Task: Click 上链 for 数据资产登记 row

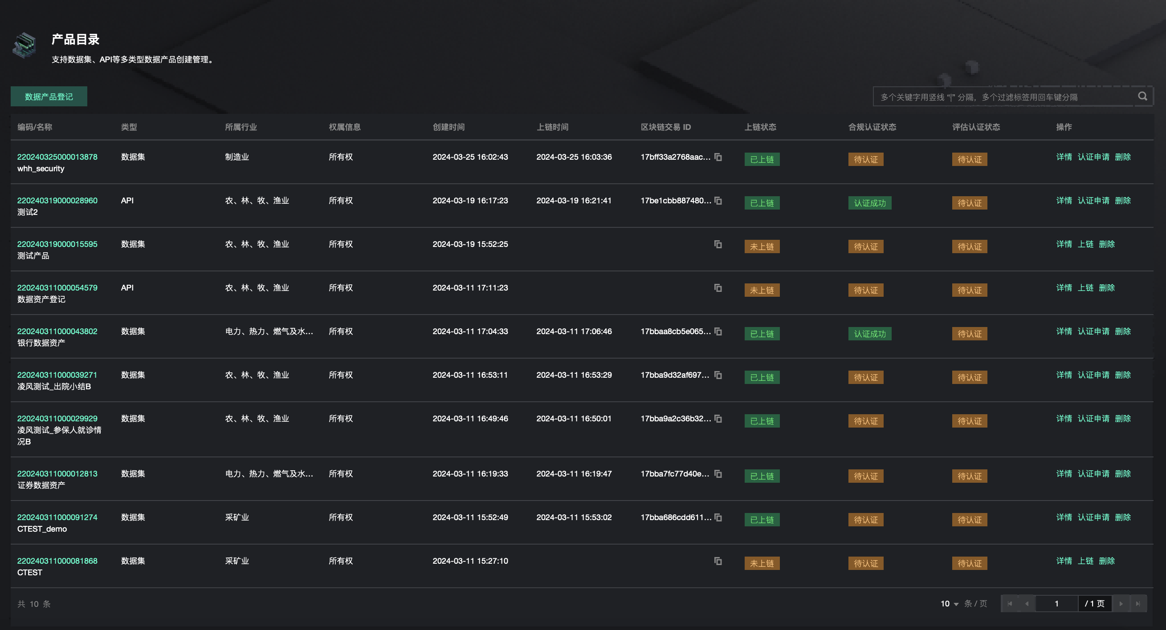Action: [1085, 288]
